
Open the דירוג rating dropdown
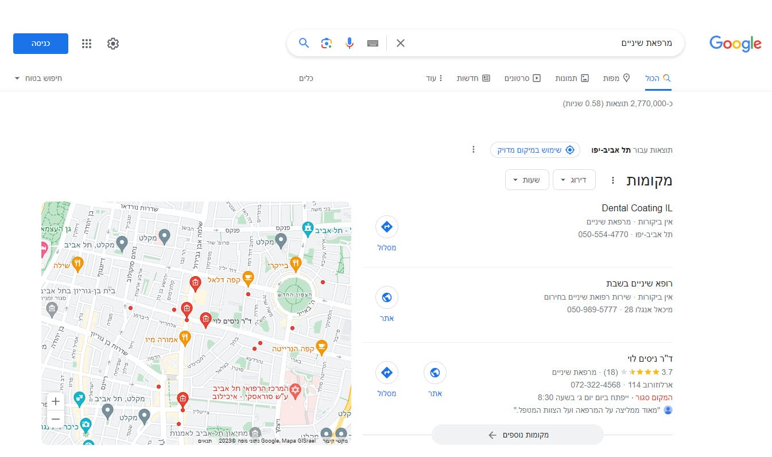pos(574,180)
